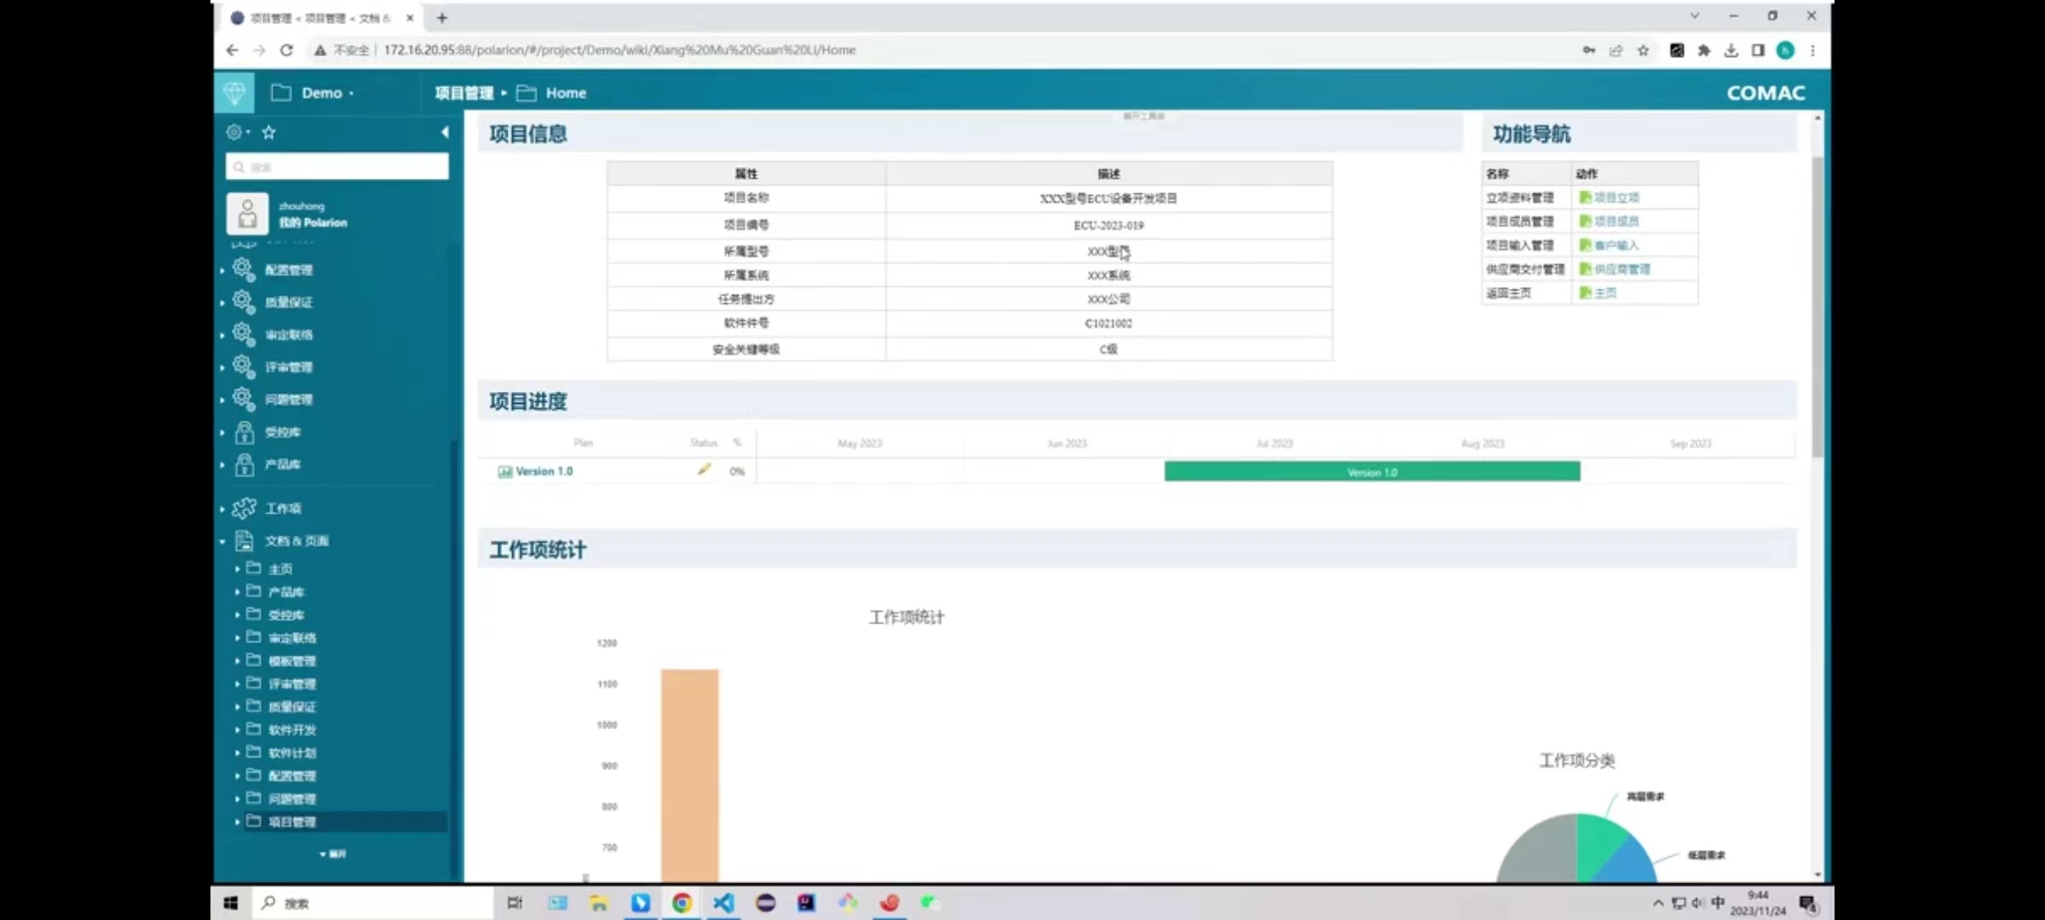Open the Windows Start menu
This screenshot has width=2045, height=920.
[231, 903]
